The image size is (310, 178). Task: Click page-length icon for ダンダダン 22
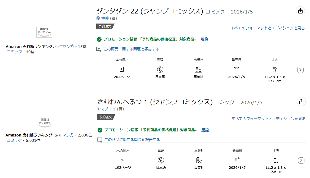(122, 70)
